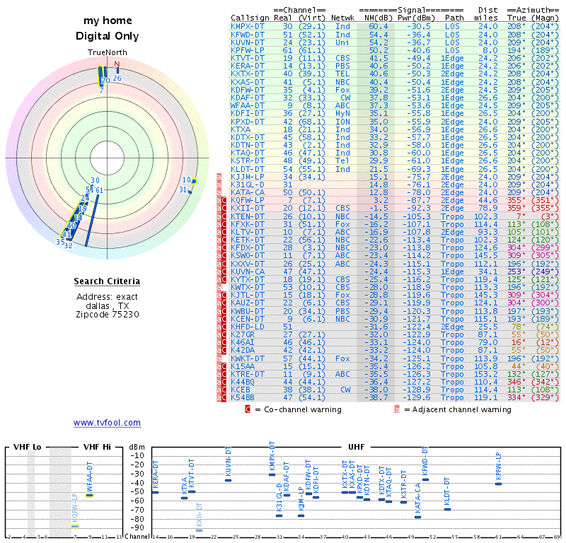Image resolution: width=566 pixels, height=543 pixels.
Task: Click the KXAS-DT callsign in the table
Action: (248, 82)
